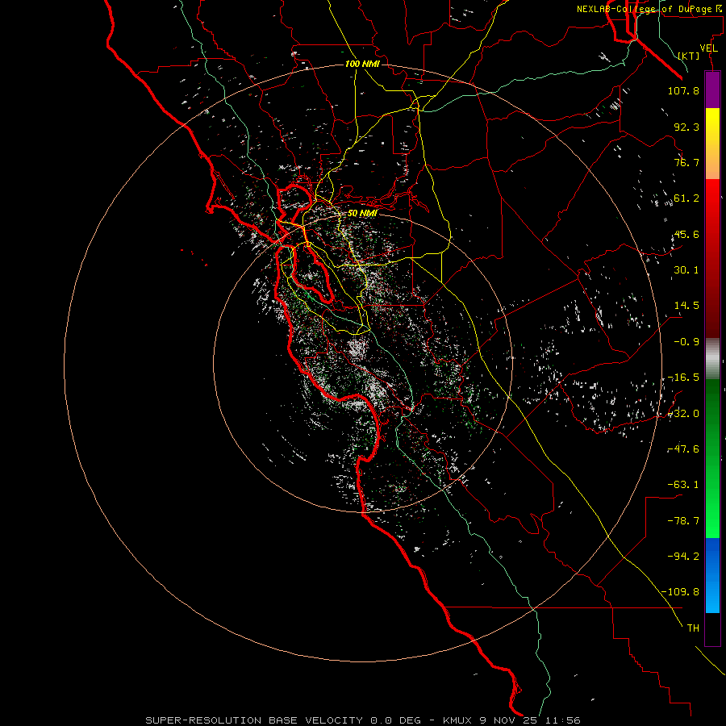Image resolution: width=726 pixels, height=726 pixels.
Task: Click the -32.0 velocity scale value
Action: point(683,414)
